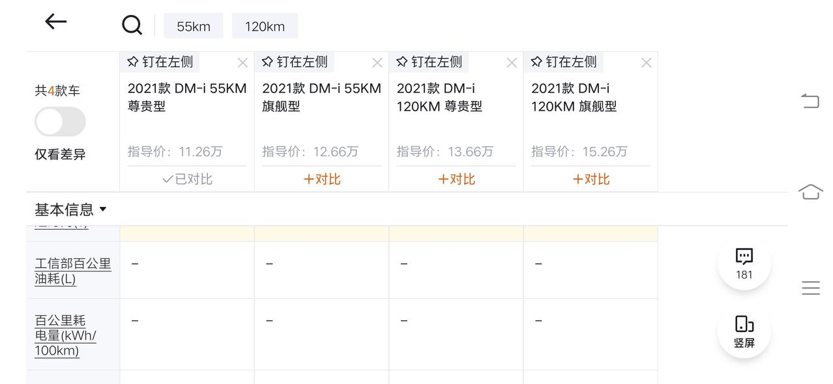Add 13.66万 model to comparison
Image resolution: width=833 pixels, height=384 pixels.
[456, 179]
